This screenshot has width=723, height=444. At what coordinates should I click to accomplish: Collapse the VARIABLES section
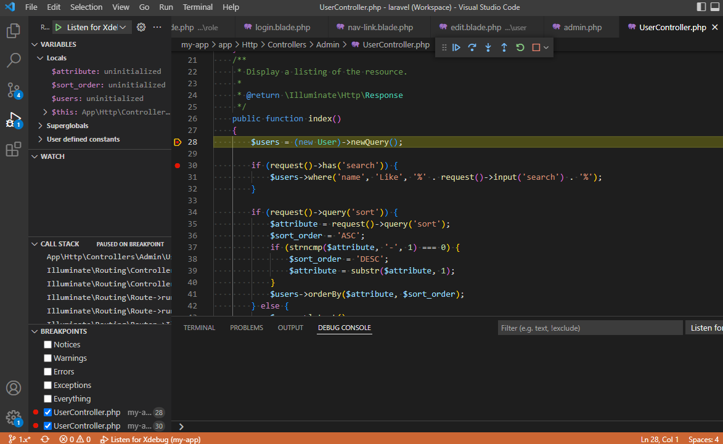pos(35,44)
